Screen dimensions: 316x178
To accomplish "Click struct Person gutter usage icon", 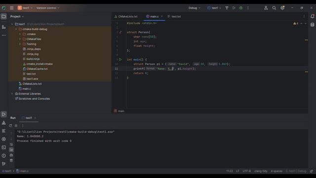I will coord(120,32).
